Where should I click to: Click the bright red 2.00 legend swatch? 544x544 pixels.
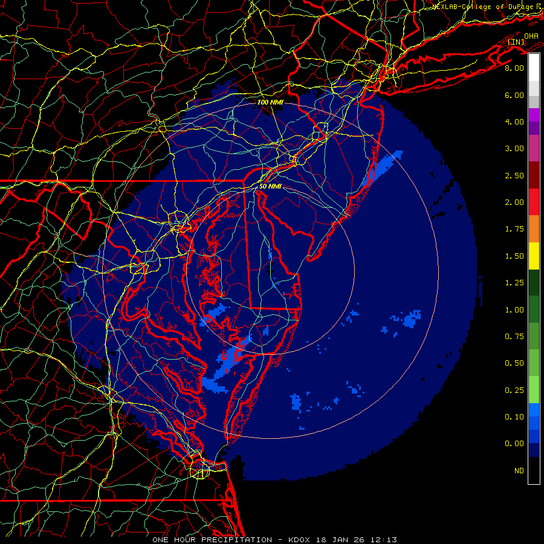534,202
